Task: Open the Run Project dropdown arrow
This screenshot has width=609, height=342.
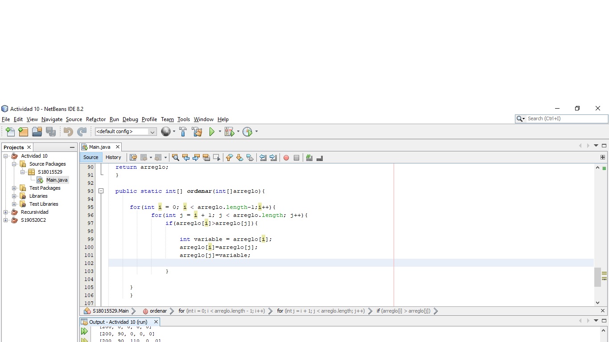Action: (x=220, y=132)
